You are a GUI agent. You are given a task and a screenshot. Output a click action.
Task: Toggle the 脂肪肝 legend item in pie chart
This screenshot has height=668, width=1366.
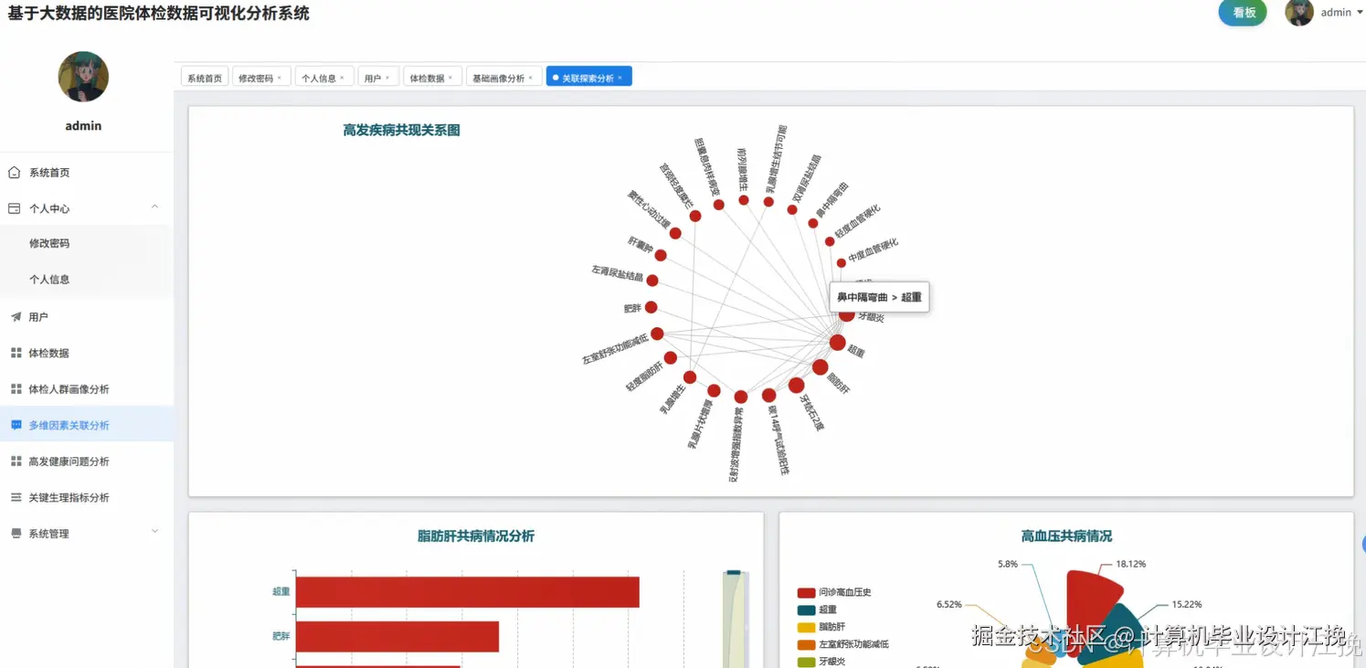point(821,627)
